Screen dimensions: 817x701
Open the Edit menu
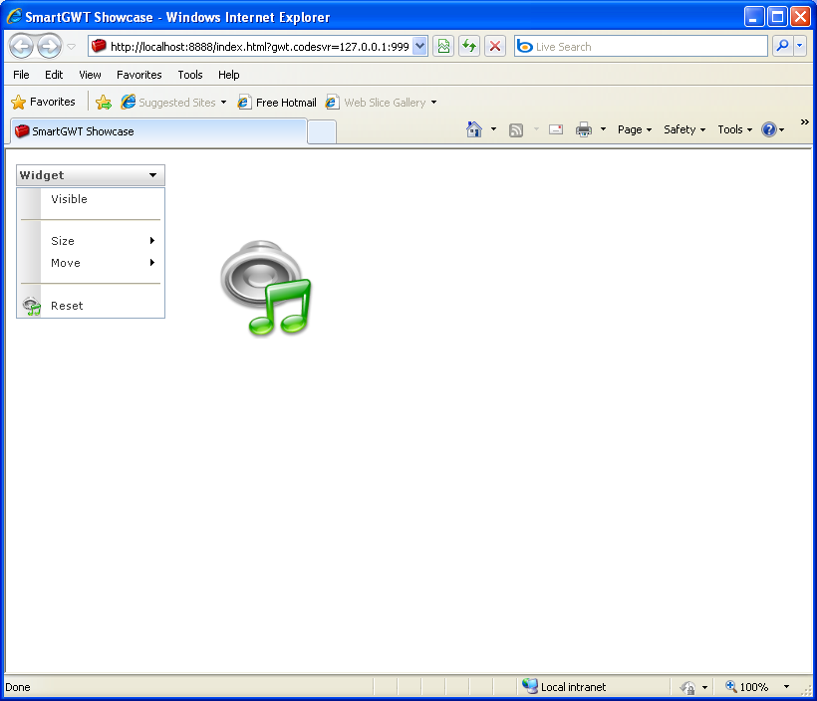(x=54, y=75)
